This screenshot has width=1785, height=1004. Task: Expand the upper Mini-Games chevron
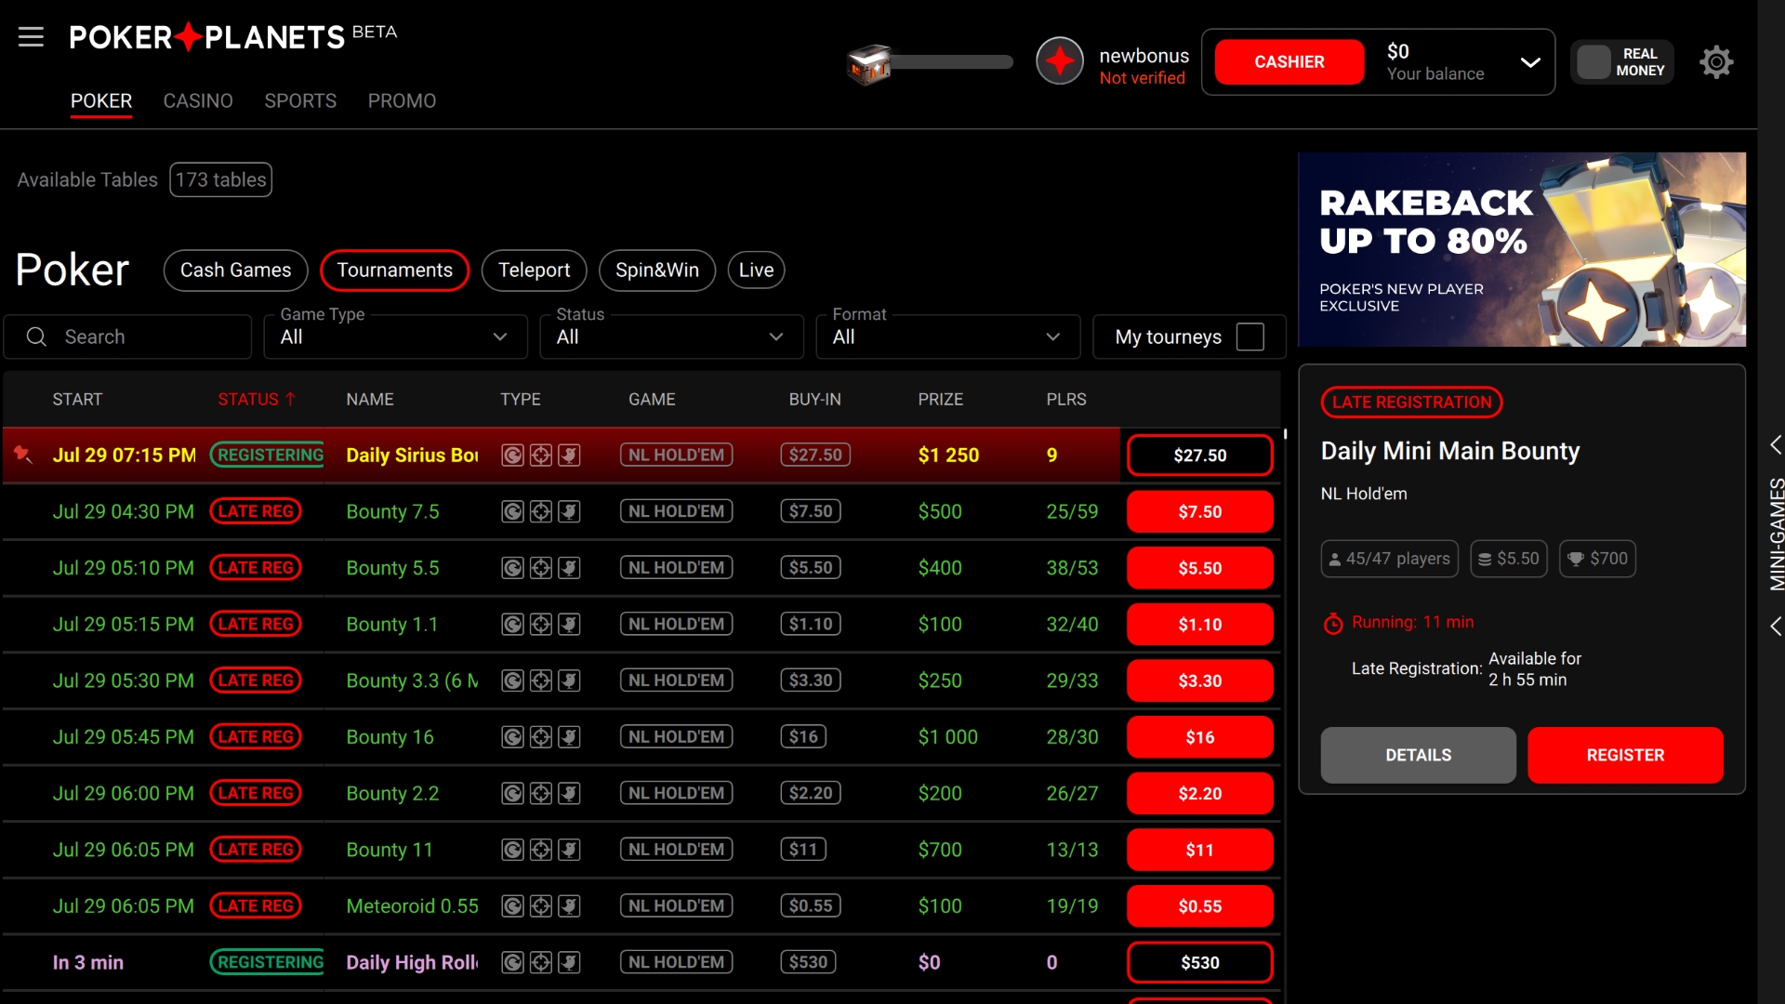tap(1775, 445)
